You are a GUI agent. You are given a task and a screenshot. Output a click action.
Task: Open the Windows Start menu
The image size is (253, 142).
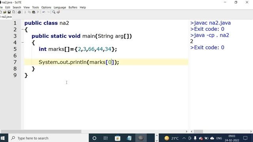[3, 138]
